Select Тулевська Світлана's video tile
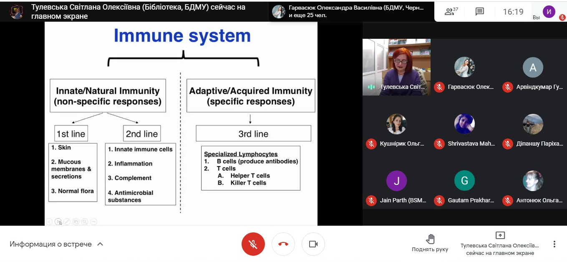 click(x=396, y=67)
